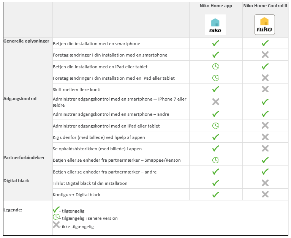Click Niko Home Control II check for smartphone operation
This screenshot has height=238, width=291.
click(265, 43)
